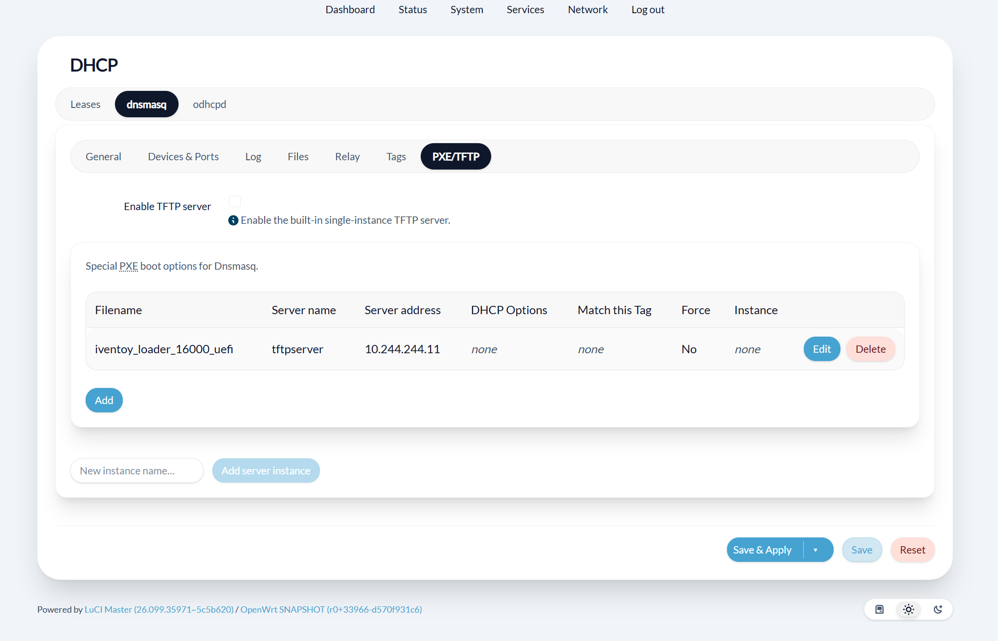Select device/system theme icon
Image resolution: width=998 pixels, height=641 pixels.
(879, 609)
